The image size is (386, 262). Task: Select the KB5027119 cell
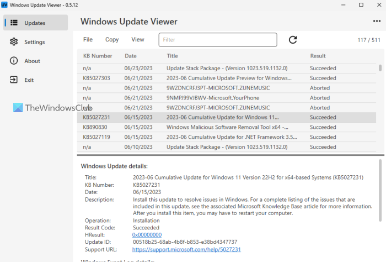click(x=96, y=137)
